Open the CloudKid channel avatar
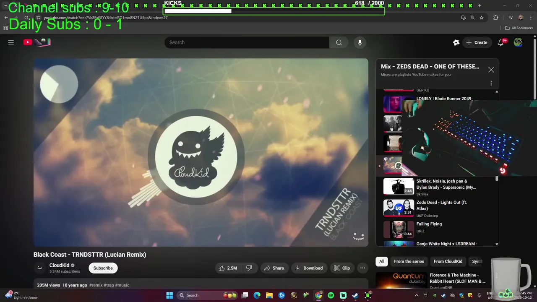 tap(39, 268)
